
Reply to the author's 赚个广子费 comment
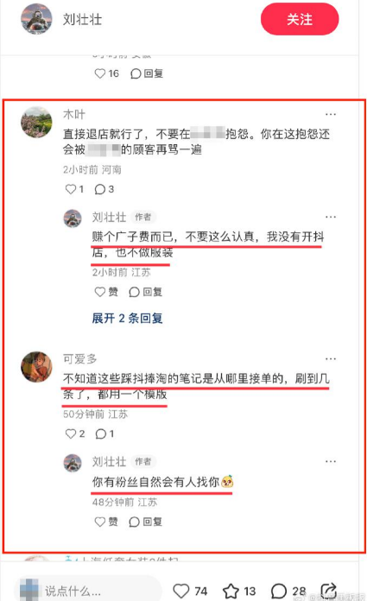(x=146, y=292)
